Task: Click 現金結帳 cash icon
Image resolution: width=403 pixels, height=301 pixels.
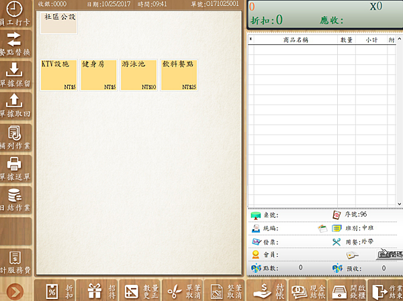Action: pyautogui.click(x=300, y=292)
